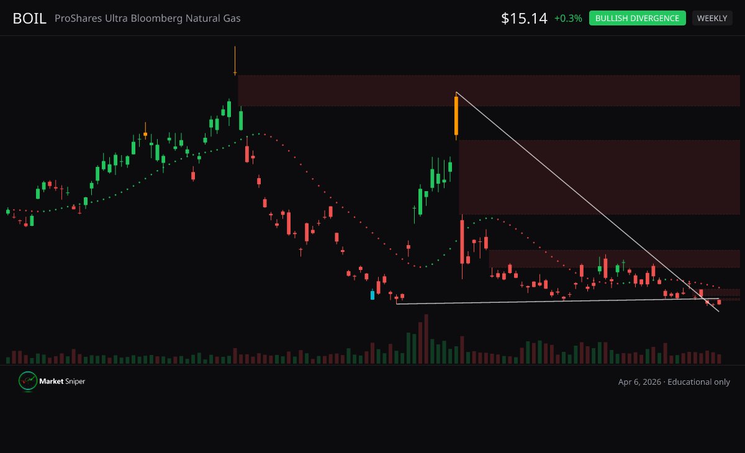Click the Market Sniper brand name text
Screen dimensions: 745x453
tap(62, 382)
